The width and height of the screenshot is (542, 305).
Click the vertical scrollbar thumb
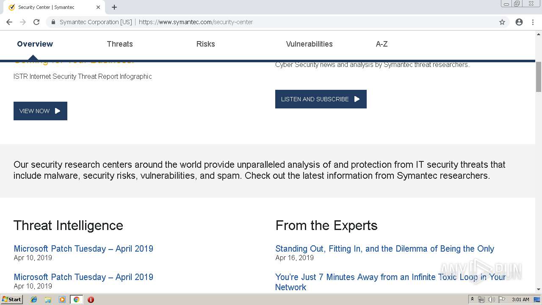pyautogui.click(x=539, y=77)
